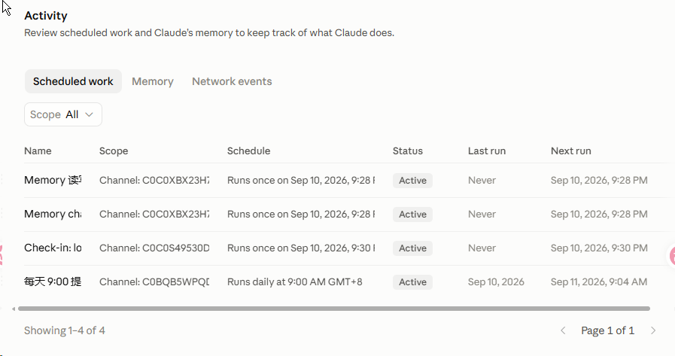Screen dimensions: 675x356
Task: Click the chevron in the Scope filter
Action: (x=89, y=114)
